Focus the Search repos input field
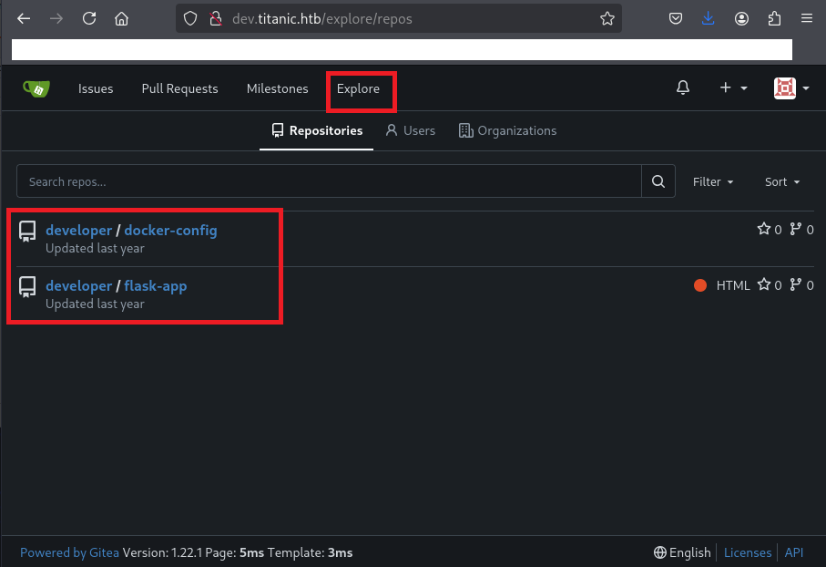826x567 pixels. (x=328, y=182)
